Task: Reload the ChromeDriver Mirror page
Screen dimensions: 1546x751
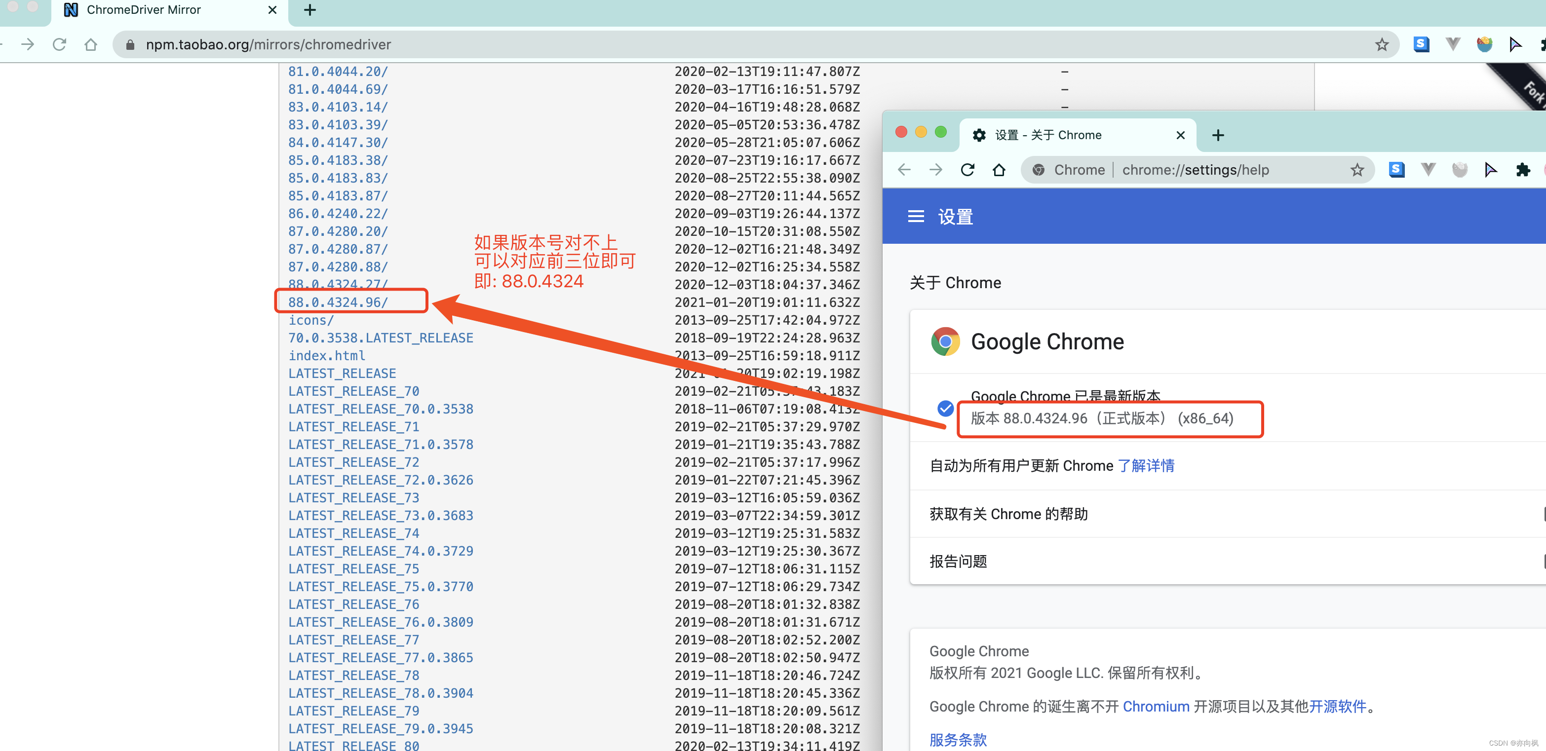Action: [59, 44]
